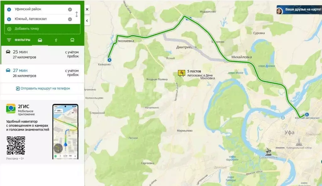Clear the Уфимский район start point
Screen dimensions: 322x186
coord(70,9)
